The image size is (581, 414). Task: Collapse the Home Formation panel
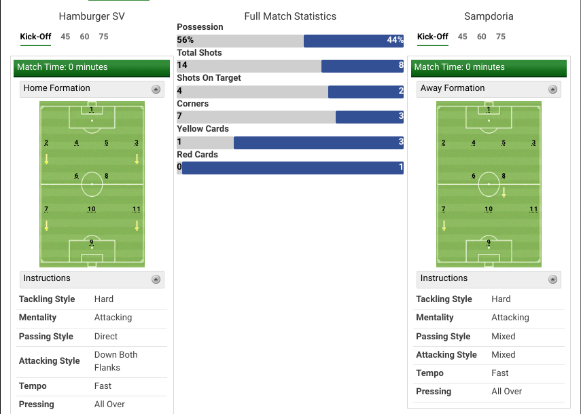(x=156, y=89)
